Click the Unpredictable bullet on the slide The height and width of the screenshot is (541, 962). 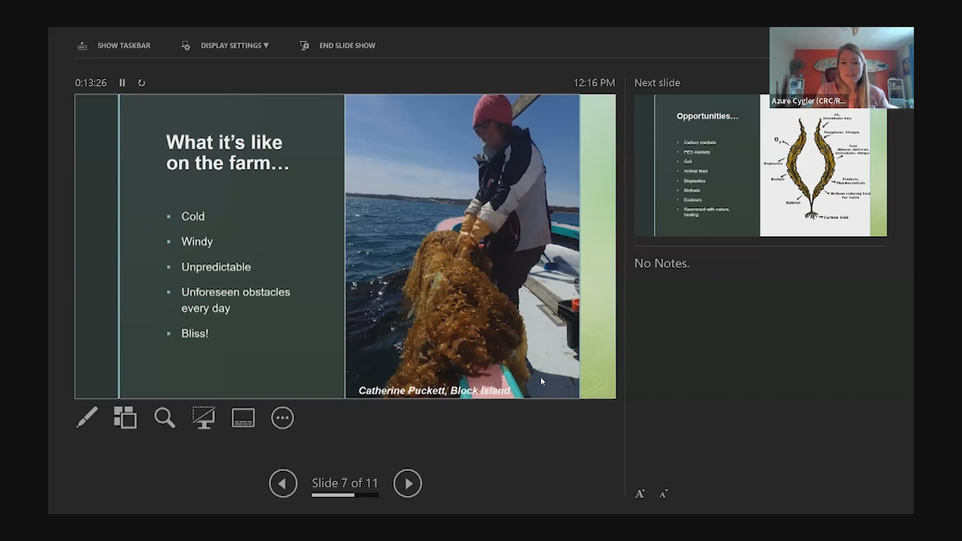point(216,267)
